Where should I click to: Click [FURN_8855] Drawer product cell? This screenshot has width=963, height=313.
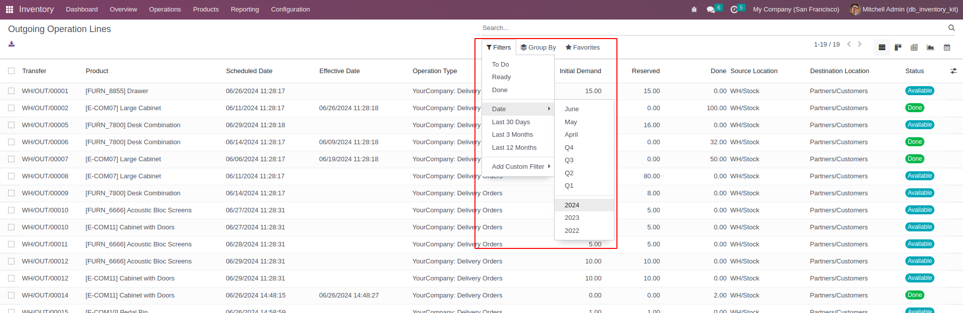pos(117,91)
